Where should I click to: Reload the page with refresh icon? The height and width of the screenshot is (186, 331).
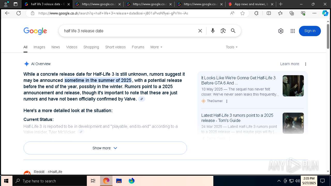click(19, 13)
